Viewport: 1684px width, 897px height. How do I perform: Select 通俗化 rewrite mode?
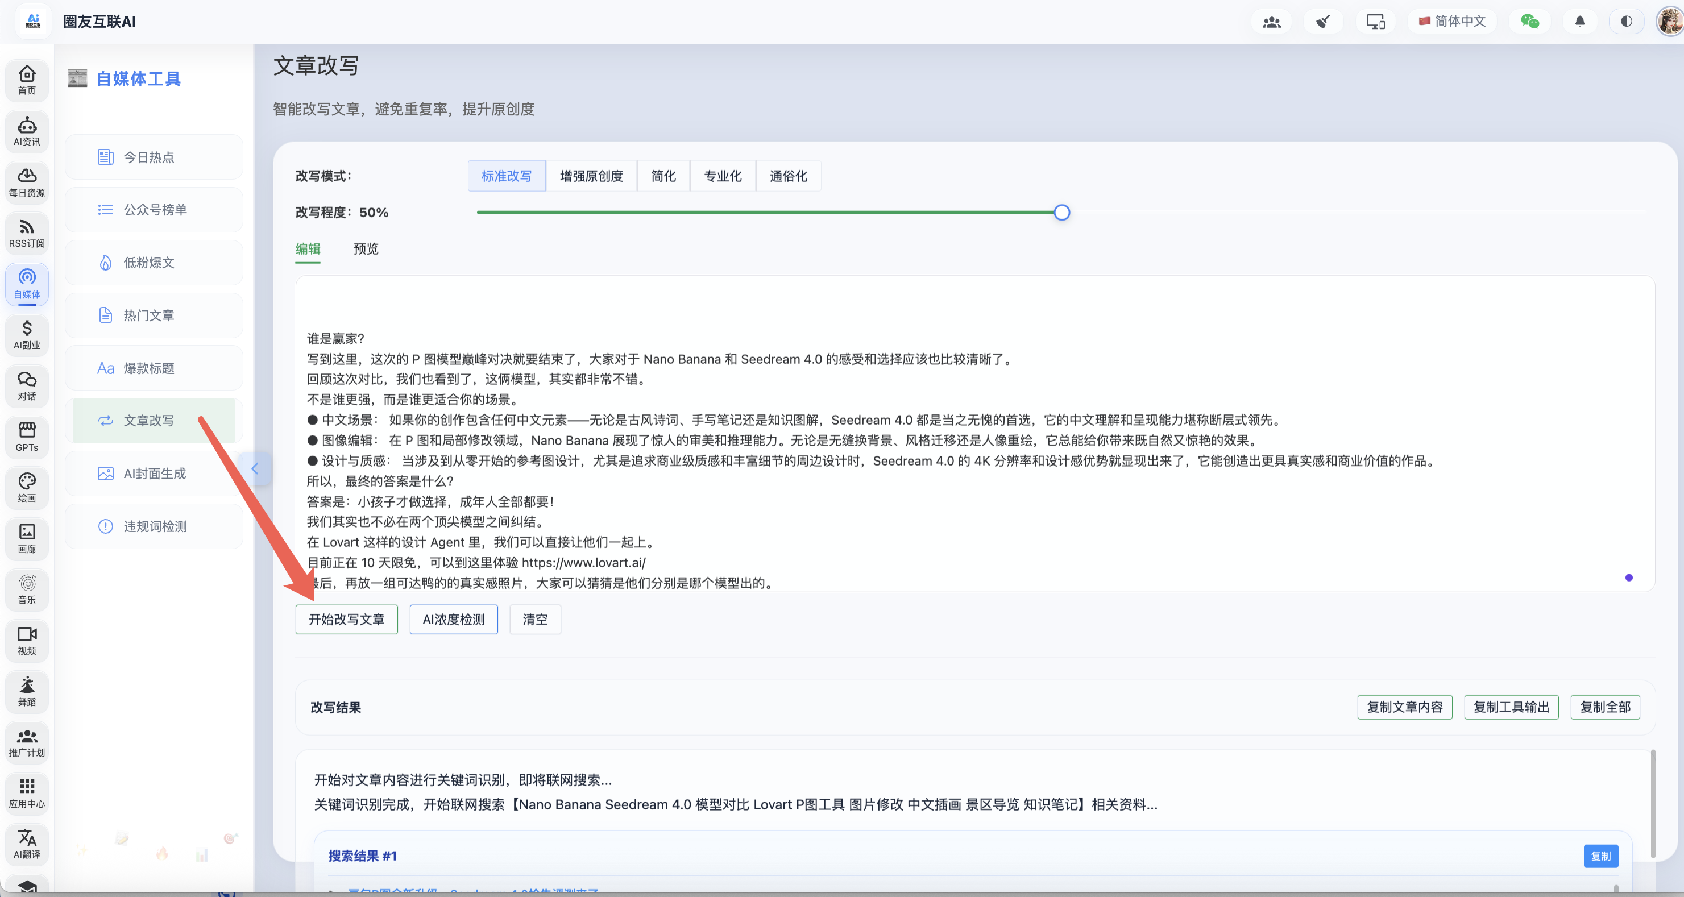[x=788, y=176]
